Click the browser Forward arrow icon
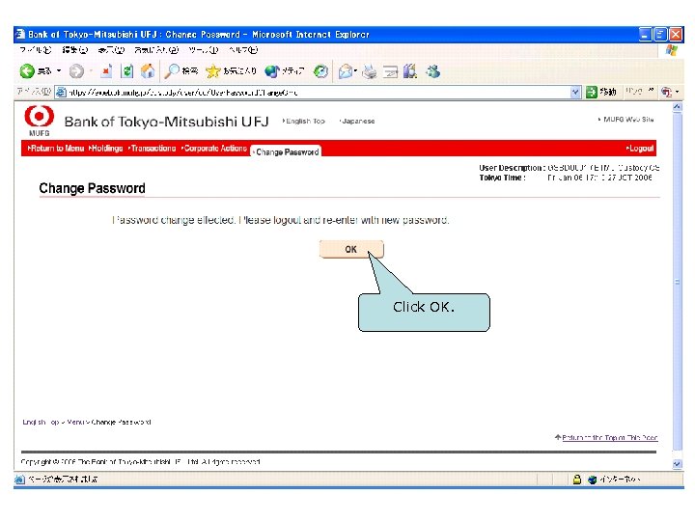Image resolution: width=695 pixels, height=521 pixels. tap(76, 70)
